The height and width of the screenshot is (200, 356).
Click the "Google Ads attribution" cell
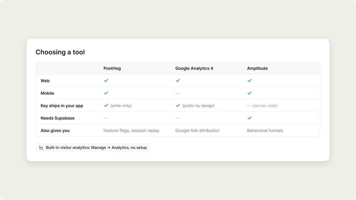tap(197, 130)
